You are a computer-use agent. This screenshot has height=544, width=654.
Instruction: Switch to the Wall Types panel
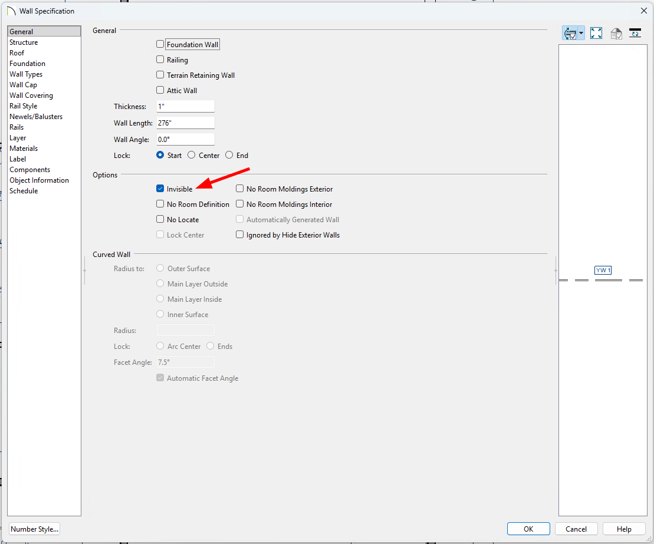[x=26, y=74]
